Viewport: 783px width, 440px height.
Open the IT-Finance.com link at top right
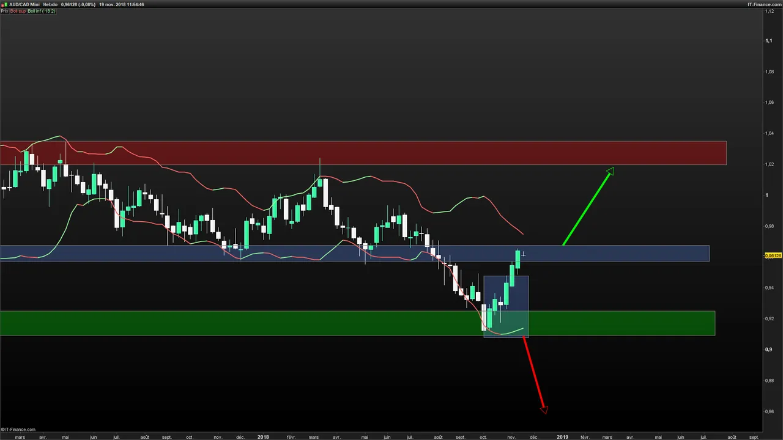[x=765, y=4]
